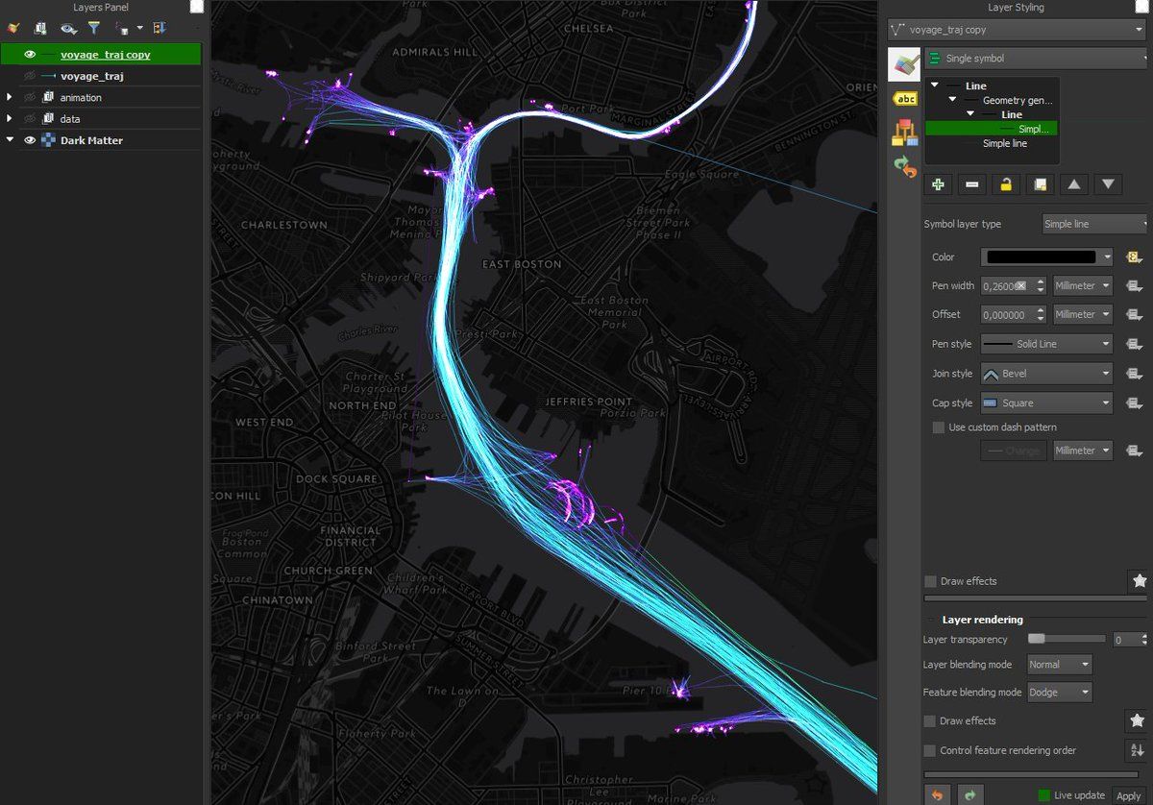Viewport: 1153px width, 805px height.
Task: Toggle visibility of voyage_traj copy layer
Action: (x=30, y=55)
